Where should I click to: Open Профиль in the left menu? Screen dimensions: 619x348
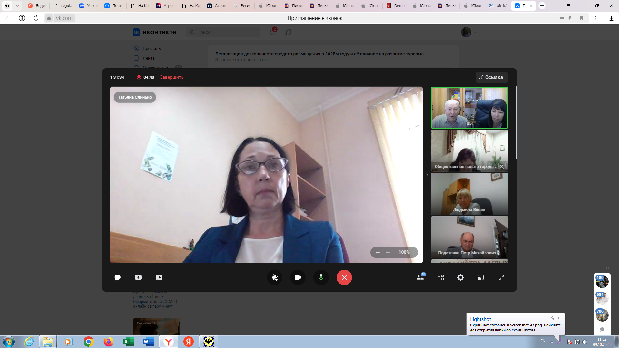click(x=152, y=48)
